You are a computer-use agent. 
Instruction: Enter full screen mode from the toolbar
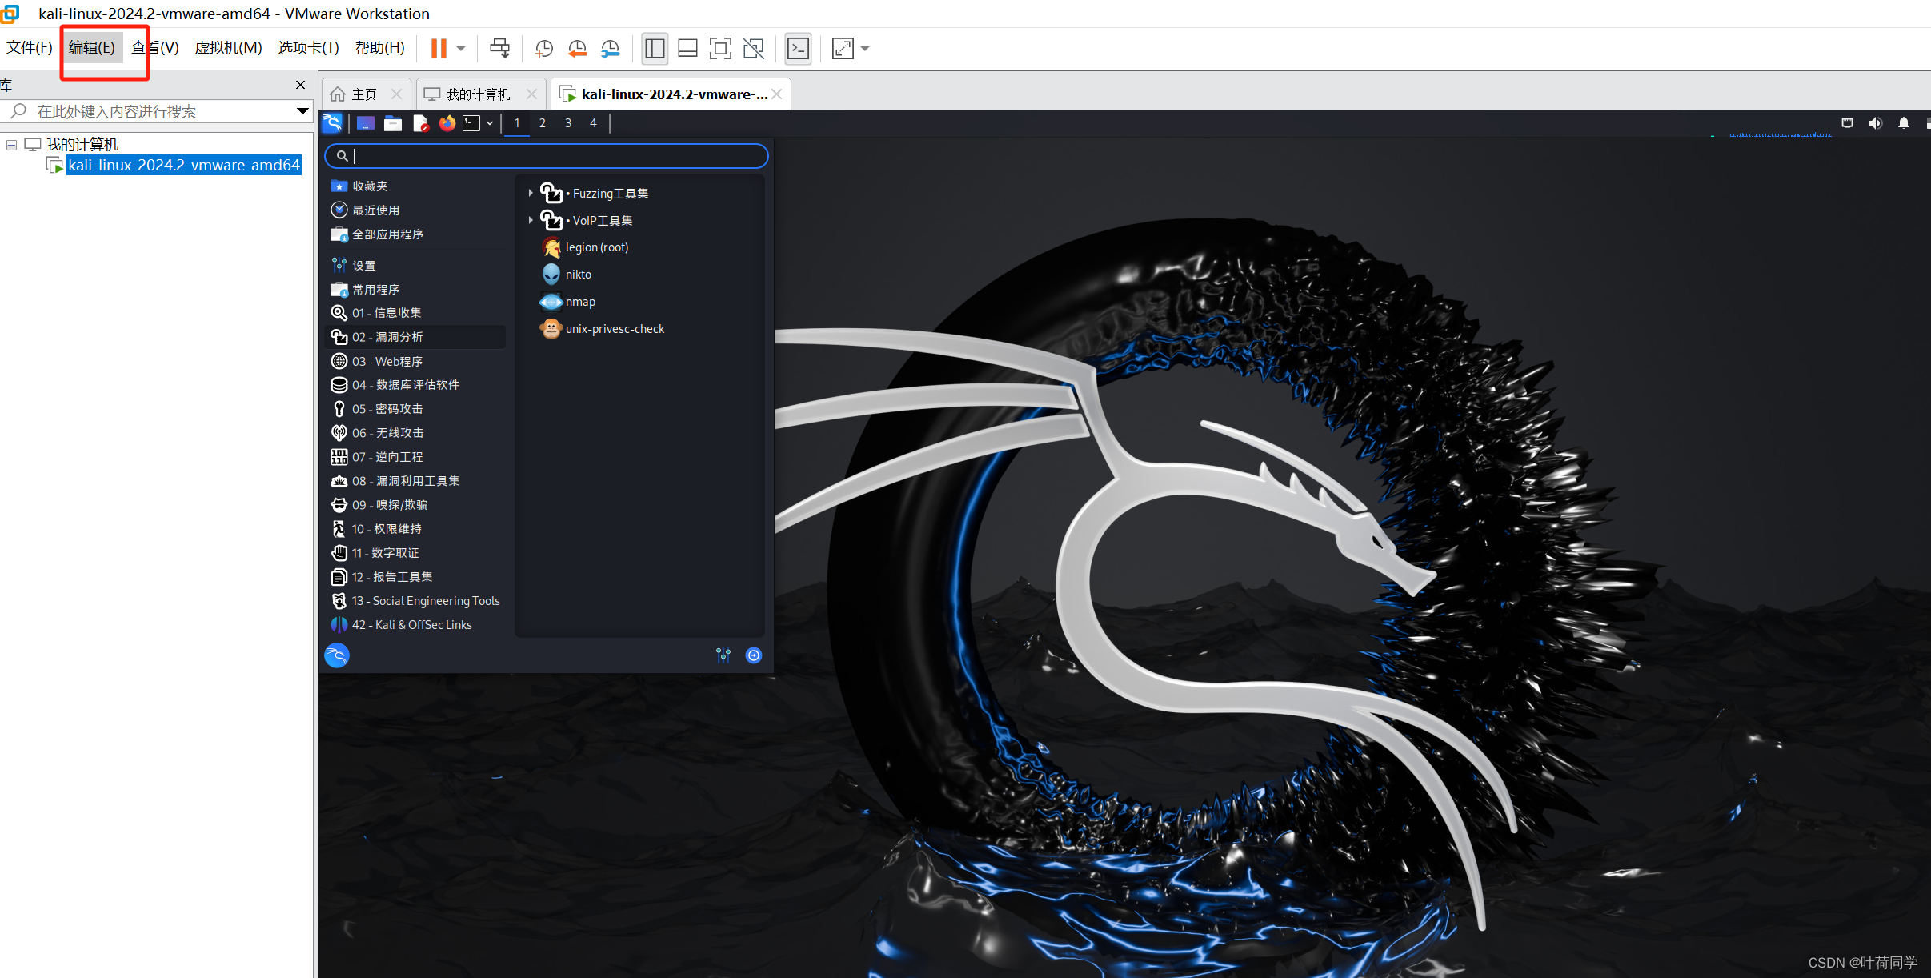(x=720, y=49)
